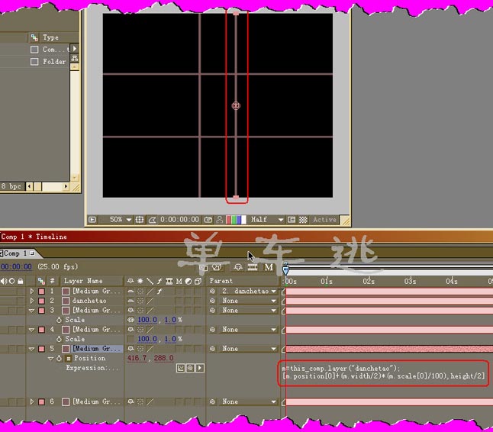Select danchetao layer name

click(x=89, y=301)
